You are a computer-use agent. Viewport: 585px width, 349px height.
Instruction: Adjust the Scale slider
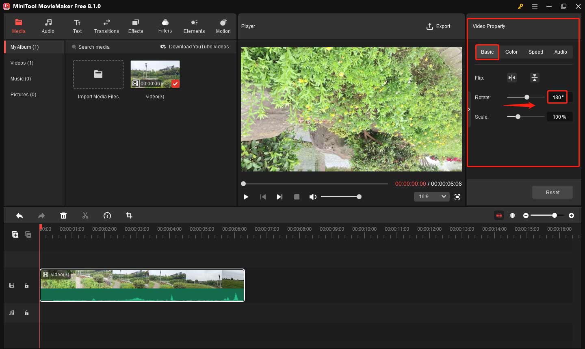pyautogui.click(x=526, y=117)
